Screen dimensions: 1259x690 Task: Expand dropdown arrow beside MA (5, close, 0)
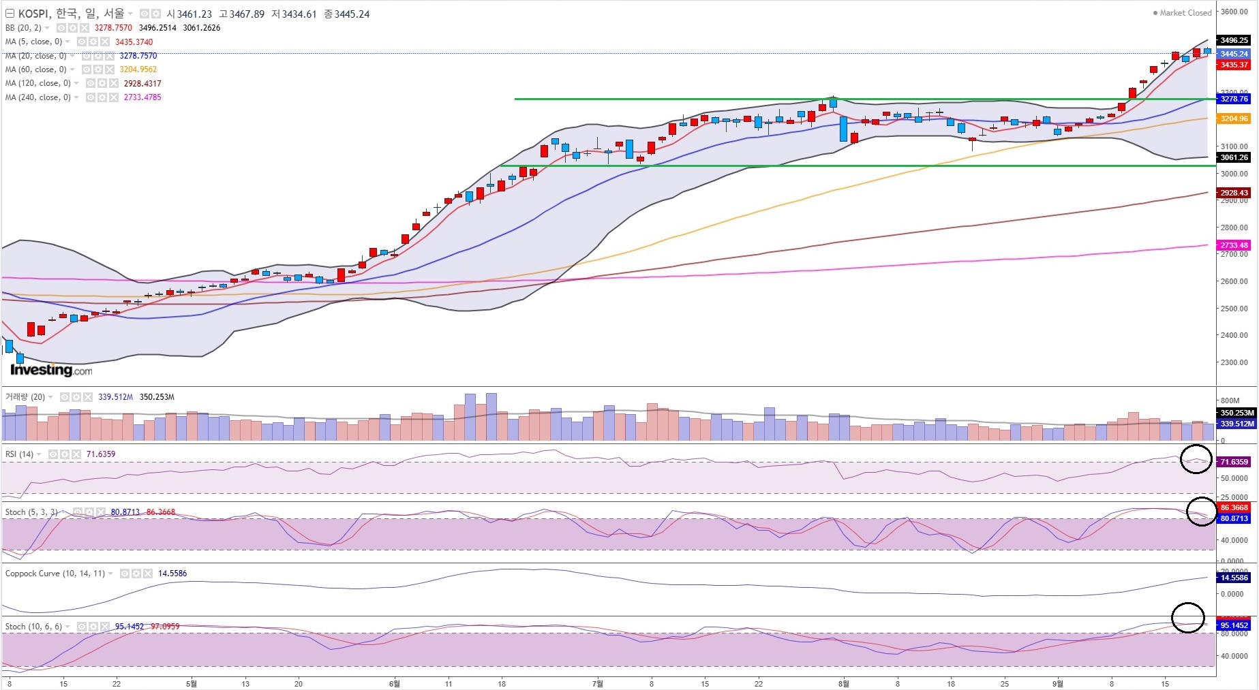click(x=67, y=42)
